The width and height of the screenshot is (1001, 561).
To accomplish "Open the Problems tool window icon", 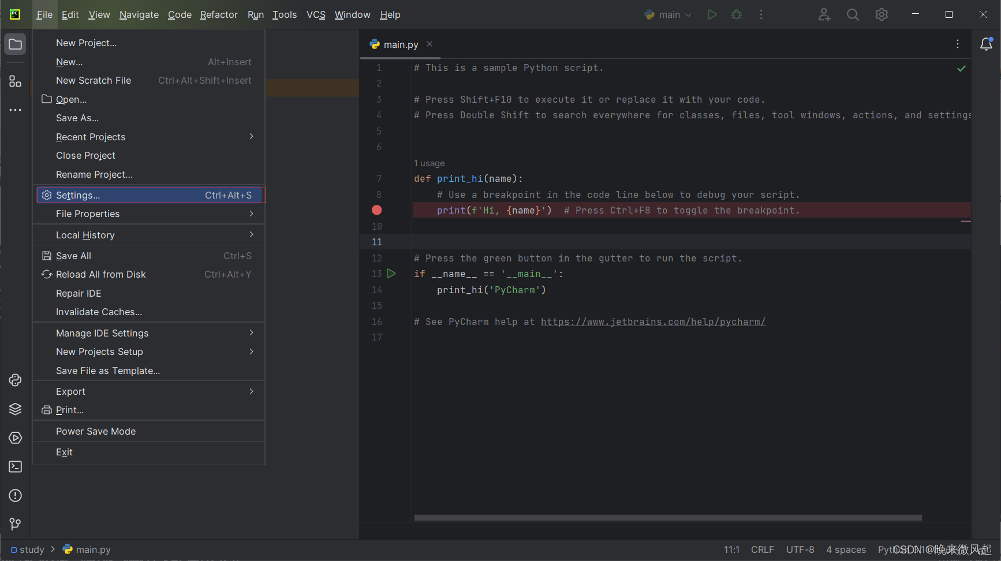I will 16,495.
